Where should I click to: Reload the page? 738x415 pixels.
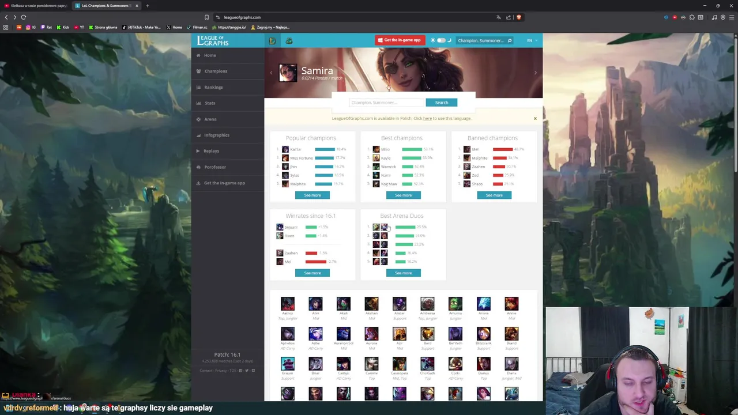[x=24, y=17]
